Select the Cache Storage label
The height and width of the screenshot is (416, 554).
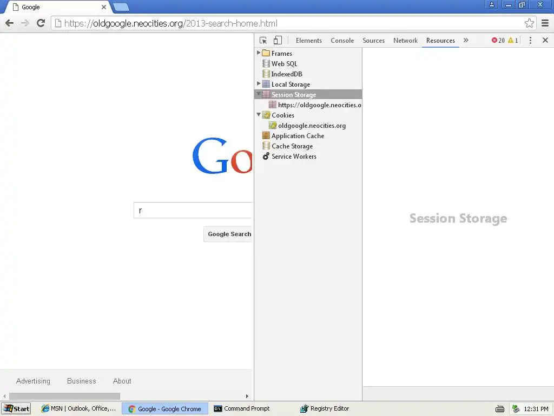[292, 146]
